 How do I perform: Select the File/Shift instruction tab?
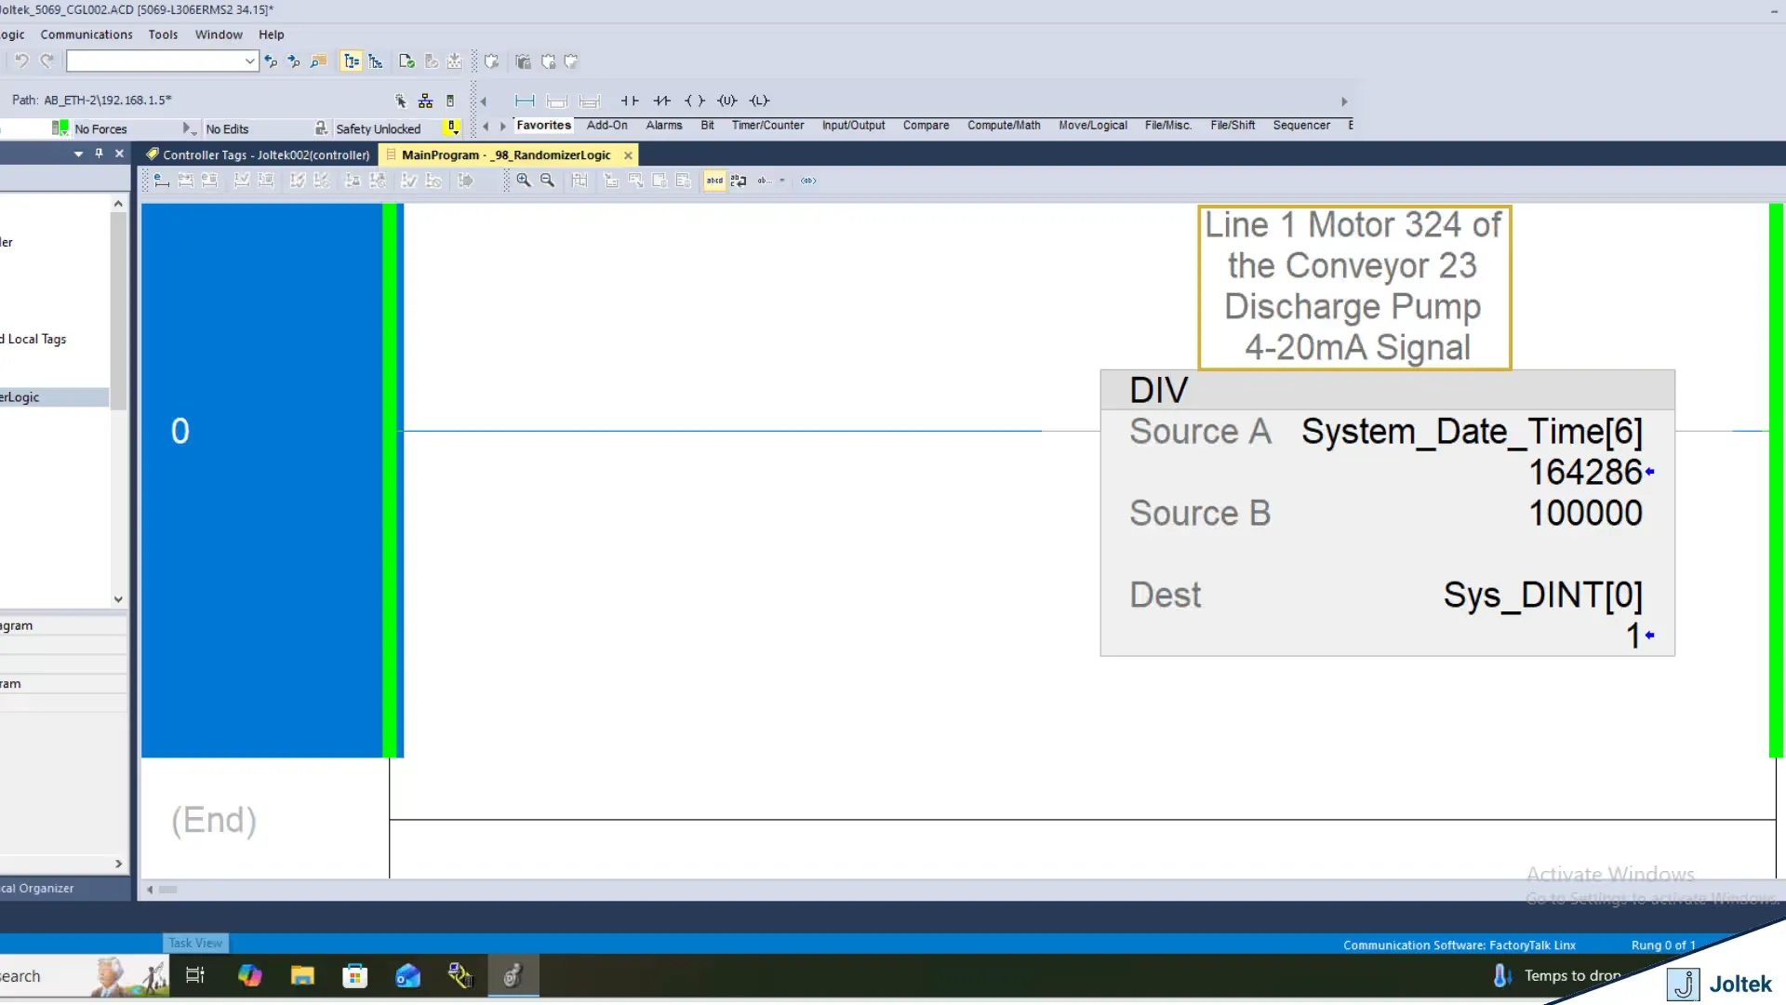coord(1233,126)
